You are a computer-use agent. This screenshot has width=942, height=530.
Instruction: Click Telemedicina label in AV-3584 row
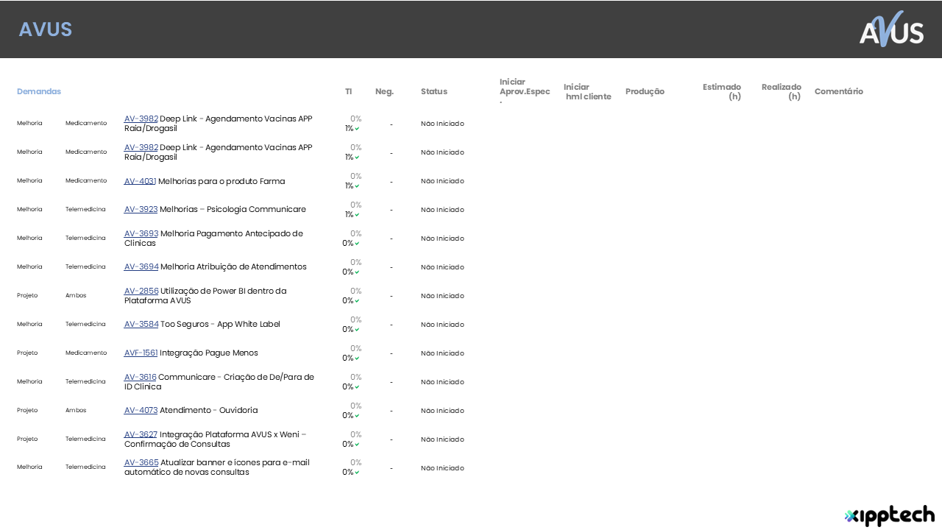[x=85, y=324]
